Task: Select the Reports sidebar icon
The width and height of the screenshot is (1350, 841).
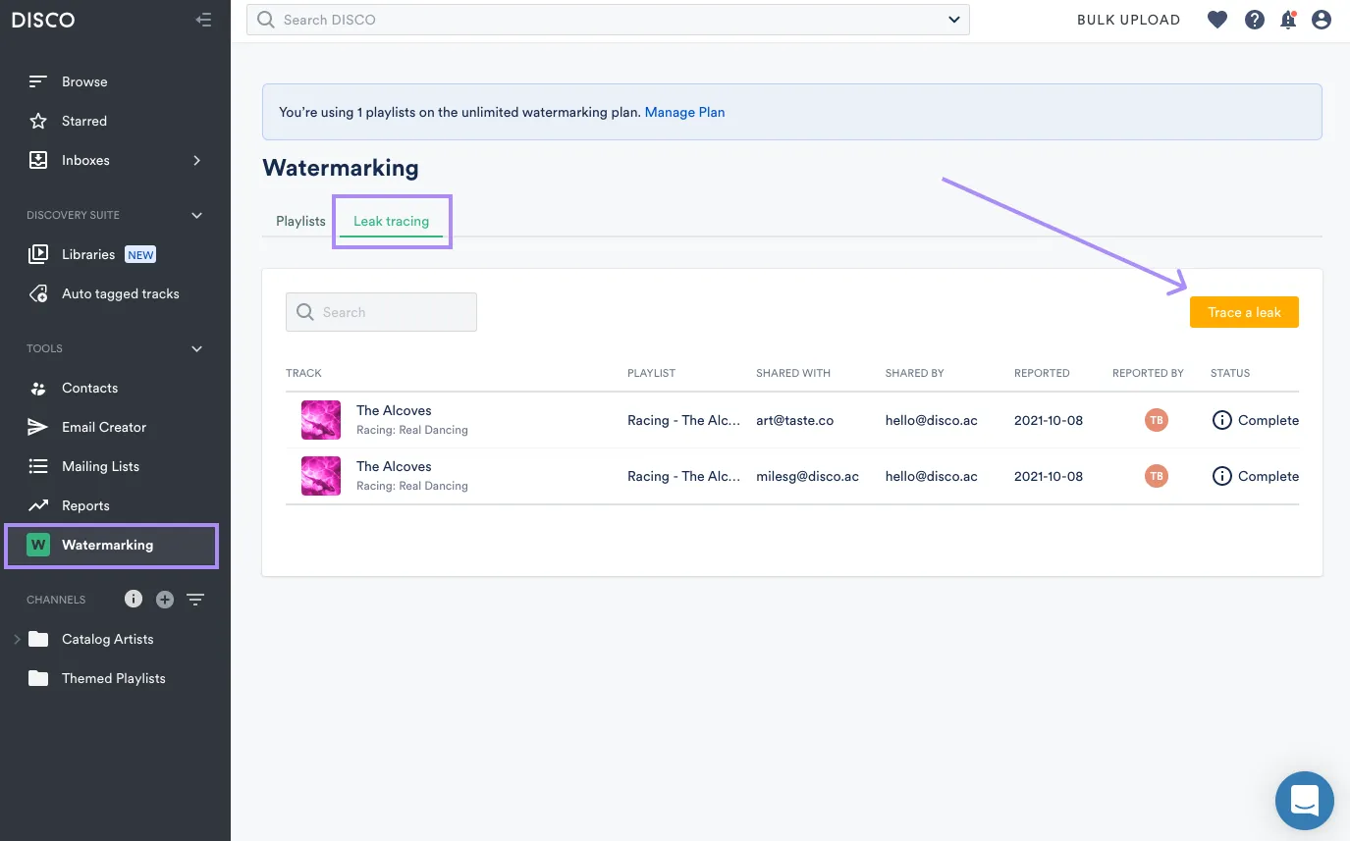Action: point(39,504)
